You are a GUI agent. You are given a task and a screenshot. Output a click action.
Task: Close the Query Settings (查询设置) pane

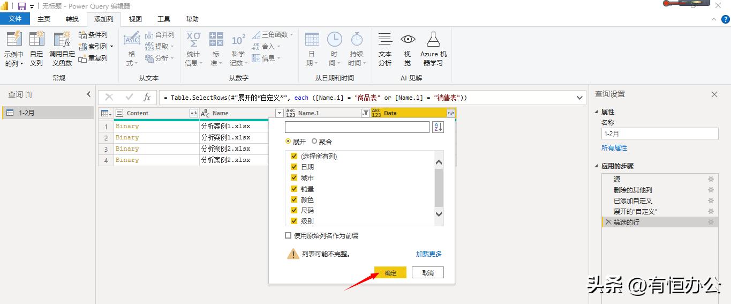(x=714, y=94)
